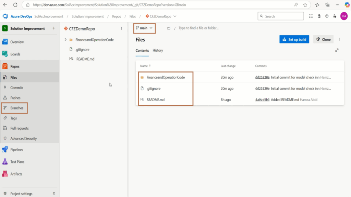Open Project settings
The width and height of the screenshot is (351, 197).
[x=21, y=194]
